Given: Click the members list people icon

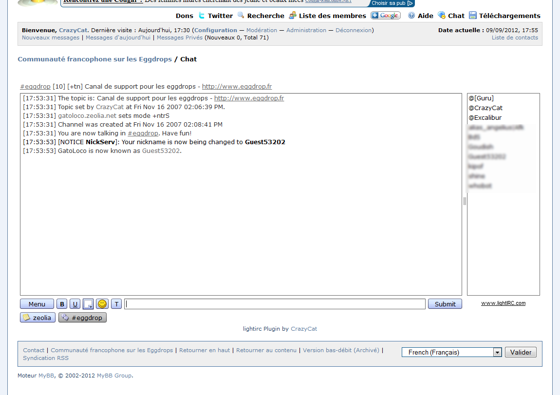Looking at the screenshot, I should (293, 16).
